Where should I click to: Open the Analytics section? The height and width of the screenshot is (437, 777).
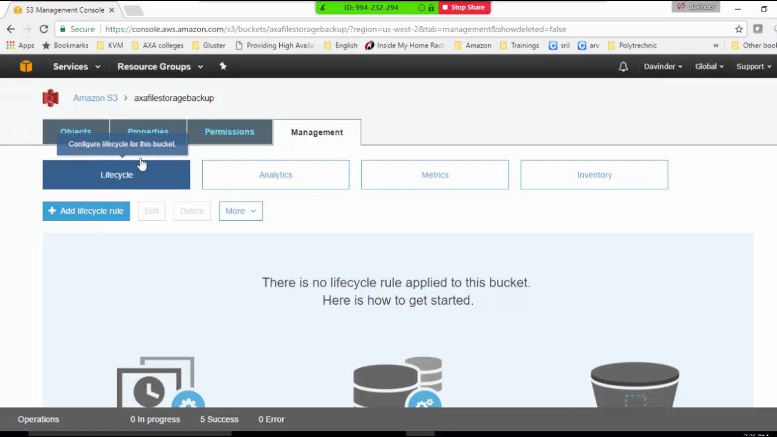pyautogui.click(x=276, y=175)
